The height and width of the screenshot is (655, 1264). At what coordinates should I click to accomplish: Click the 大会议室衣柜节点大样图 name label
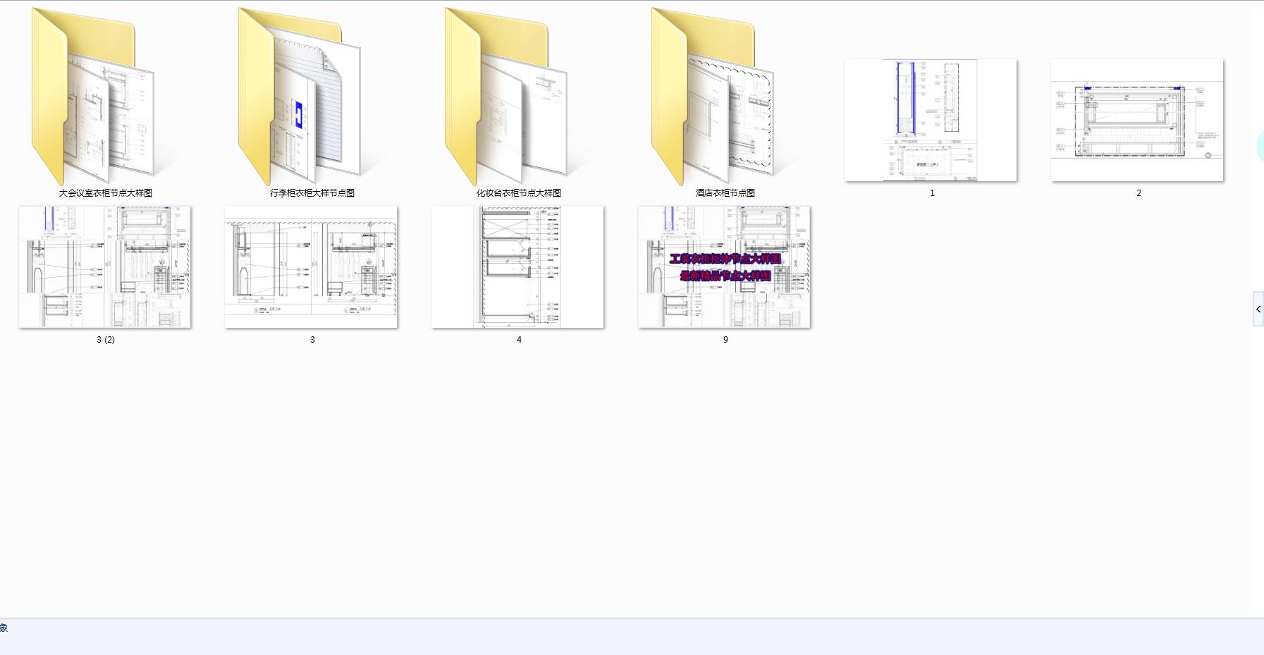tap(106, 192)
